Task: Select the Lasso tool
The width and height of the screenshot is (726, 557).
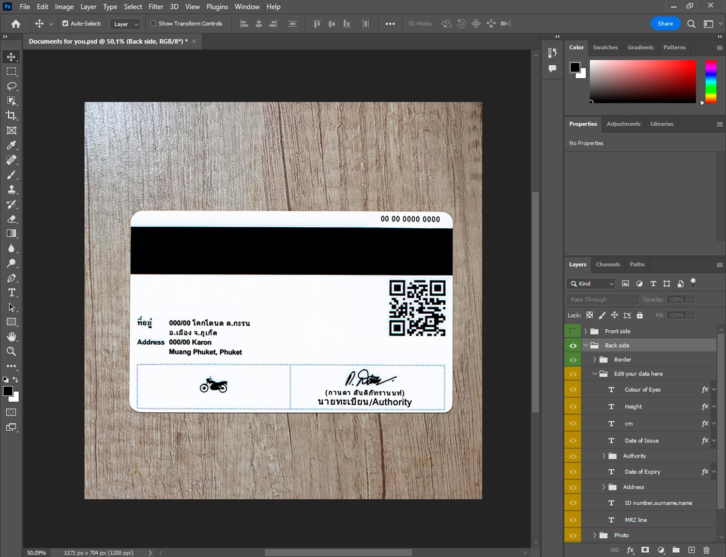Action: click(11, 86)
